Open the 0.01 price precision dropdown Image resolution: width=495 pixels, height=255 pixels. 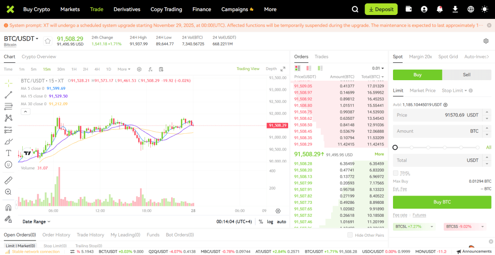click(x=378, y=68)
